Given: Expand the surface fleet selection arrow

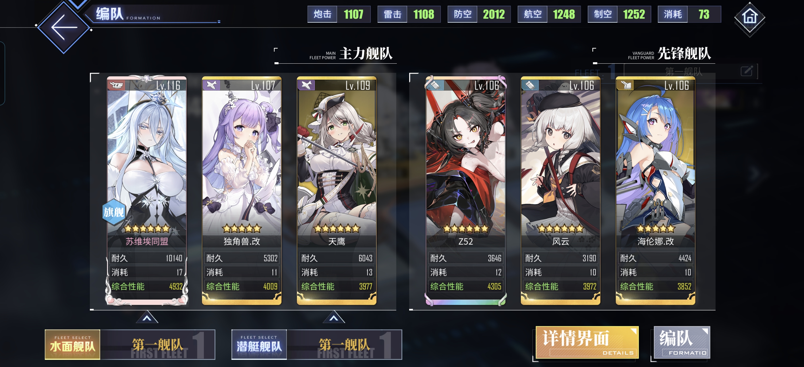Looking at the screenshot, I should click(x=147, y=317).
